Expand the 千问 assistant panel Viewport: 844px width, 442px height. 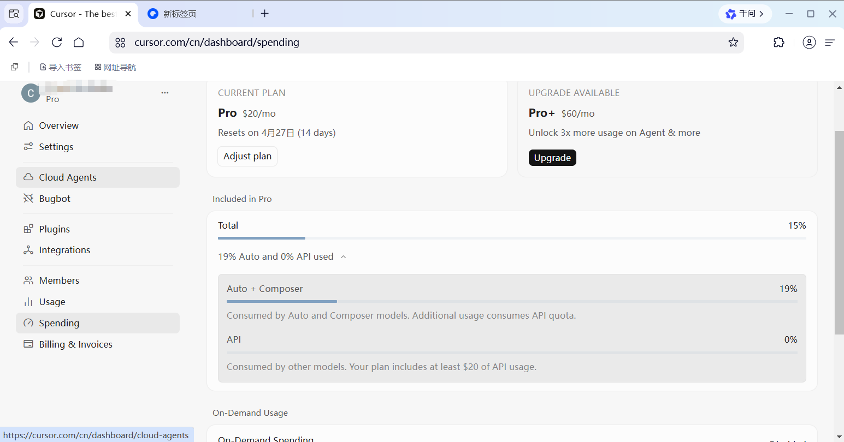(x=745, y=14)
